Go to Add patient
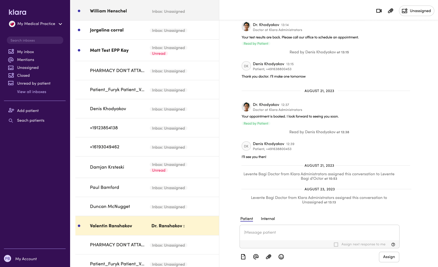Screen dimensions: 438x267 point(28,111)
